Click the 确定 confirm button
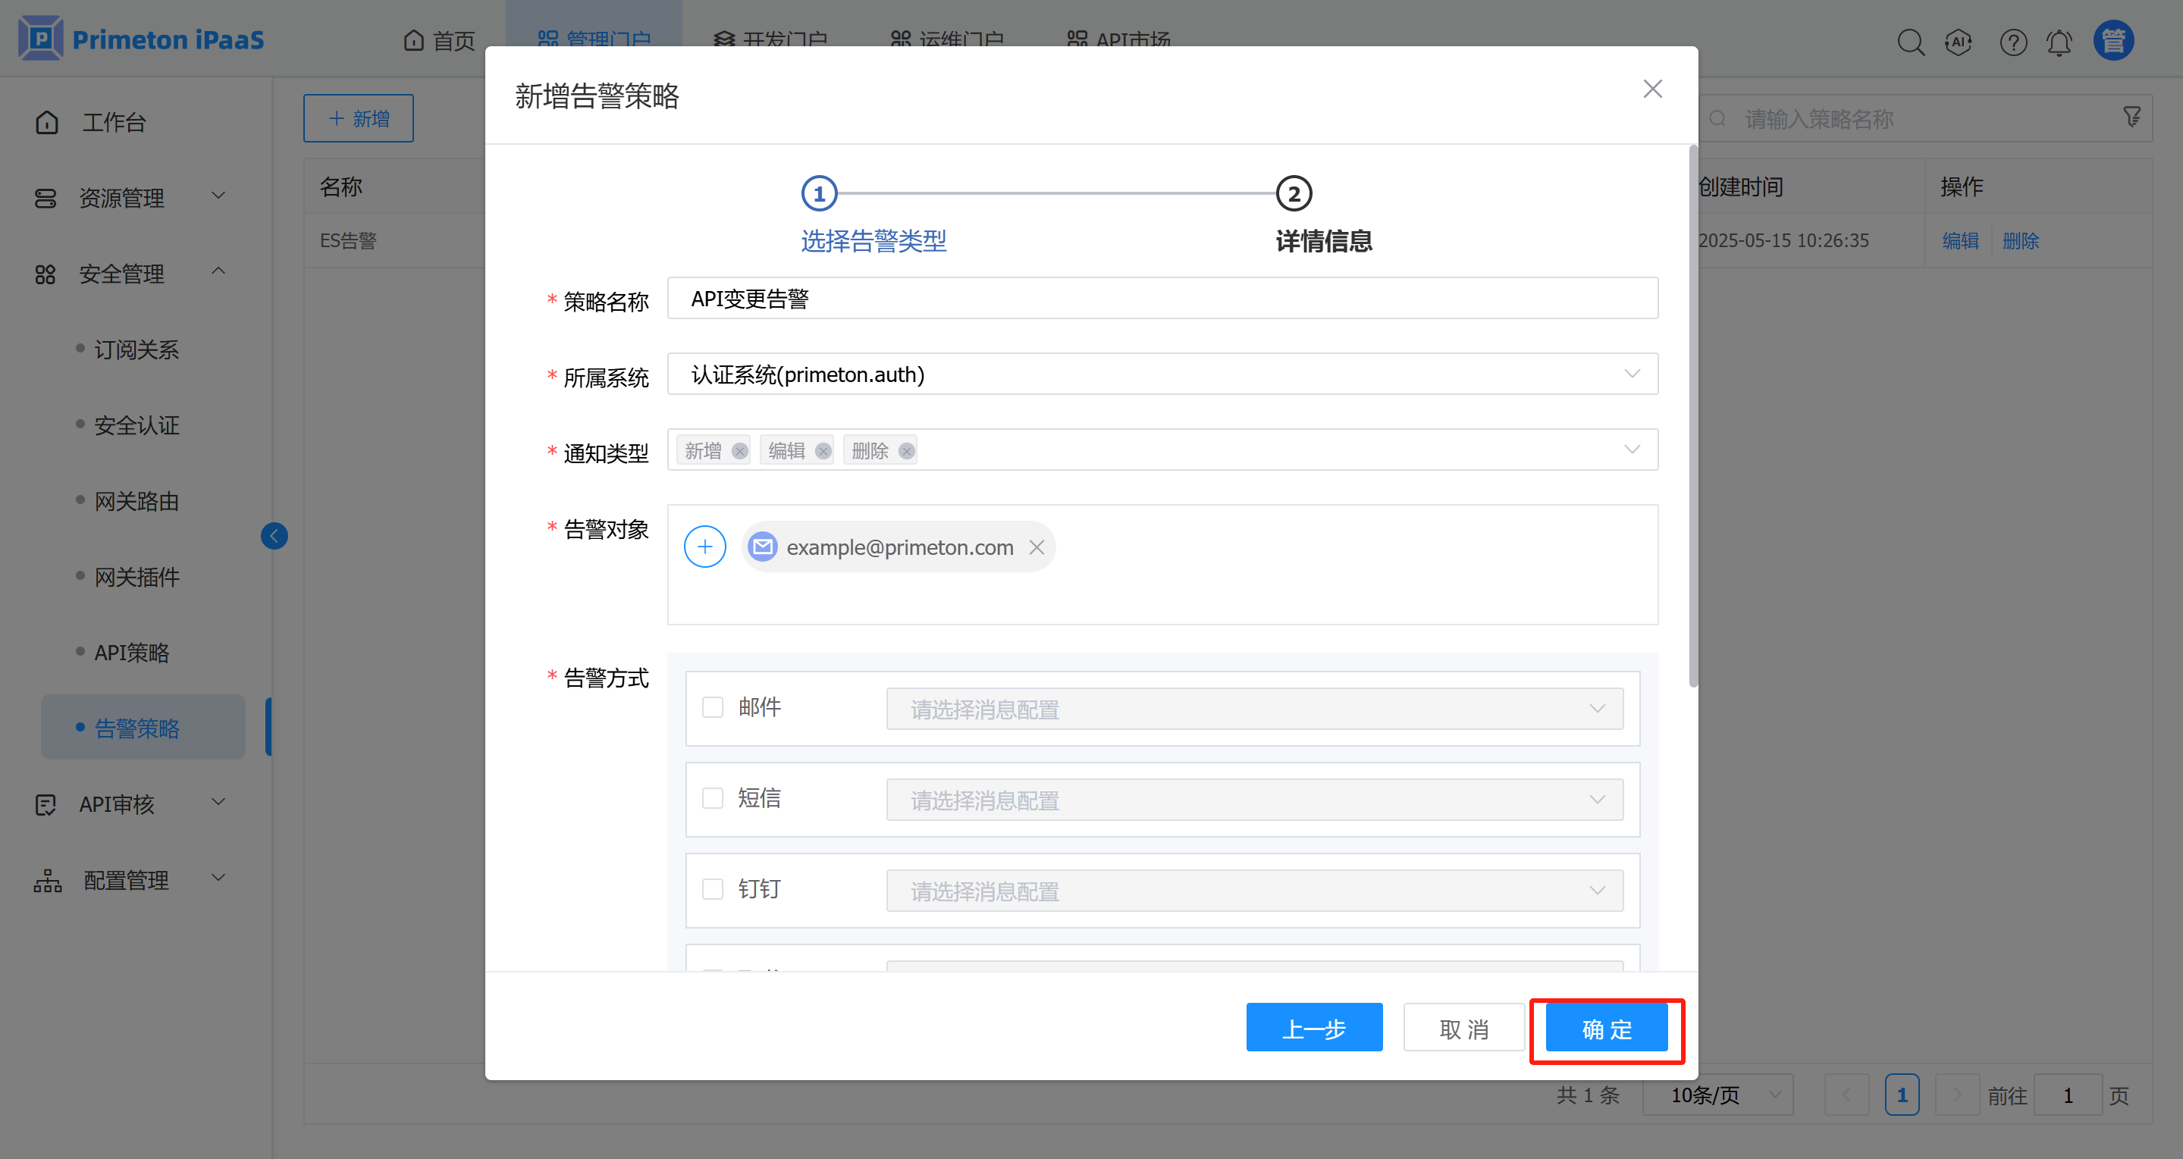2183x1159 pixels. pos(1606,1029)
